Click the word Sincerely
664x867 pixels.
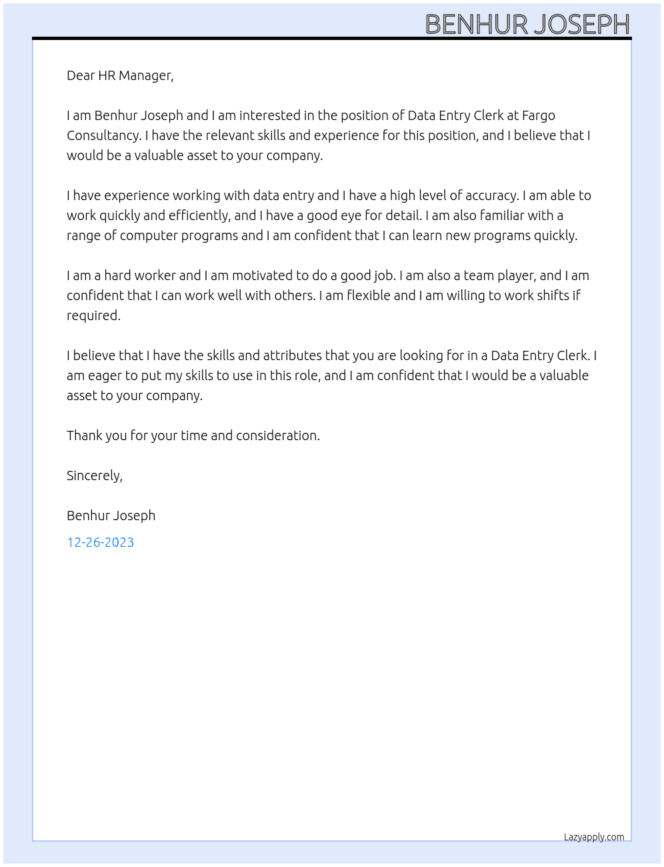coord(94,476)
